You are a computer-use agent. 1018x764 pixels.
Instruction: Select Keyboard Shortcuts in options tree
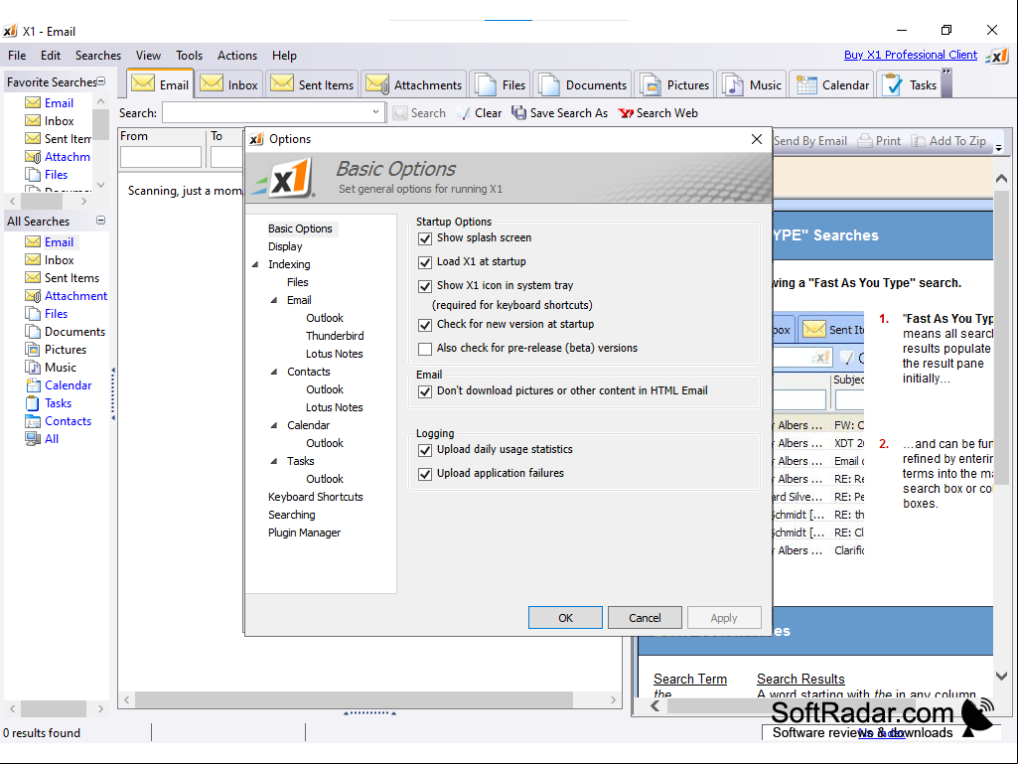[x=316, y=497]
